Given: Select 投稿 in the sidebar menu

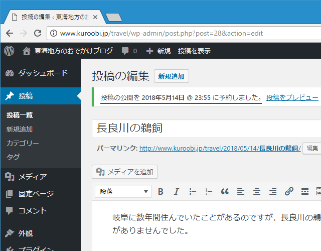Looking at the screenshot, I should coord(40,96).
